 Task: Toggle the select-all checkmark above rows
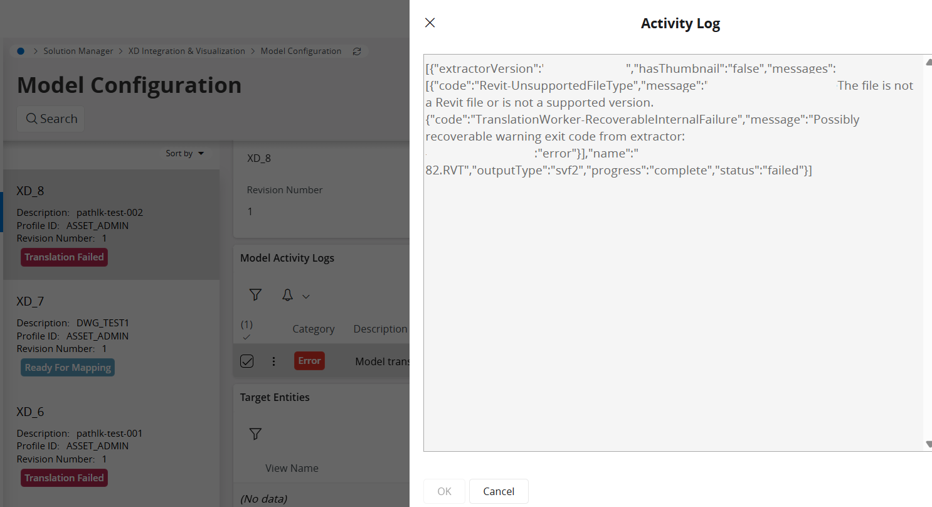pyautogui.click(x=246, y=337)
